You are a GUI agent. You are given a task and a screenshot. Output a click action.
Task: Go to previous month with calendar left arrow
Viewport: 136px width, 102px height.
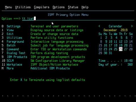99,26
